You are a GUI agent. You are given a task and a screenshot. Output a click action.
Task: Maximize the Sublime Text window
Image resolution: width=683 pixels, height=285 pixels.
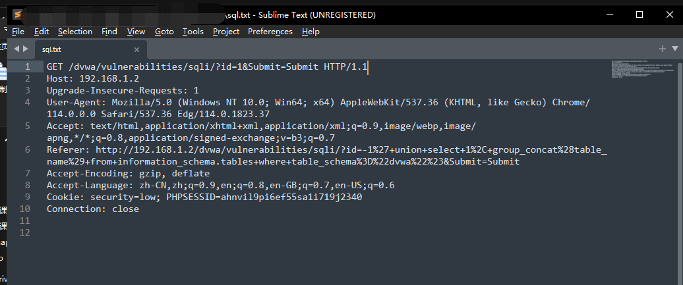(x=639, y=14)
